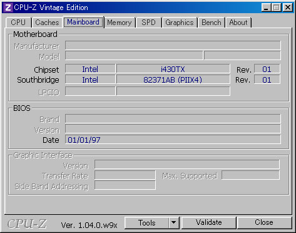Close window with title bar X

tap(288, 8)
